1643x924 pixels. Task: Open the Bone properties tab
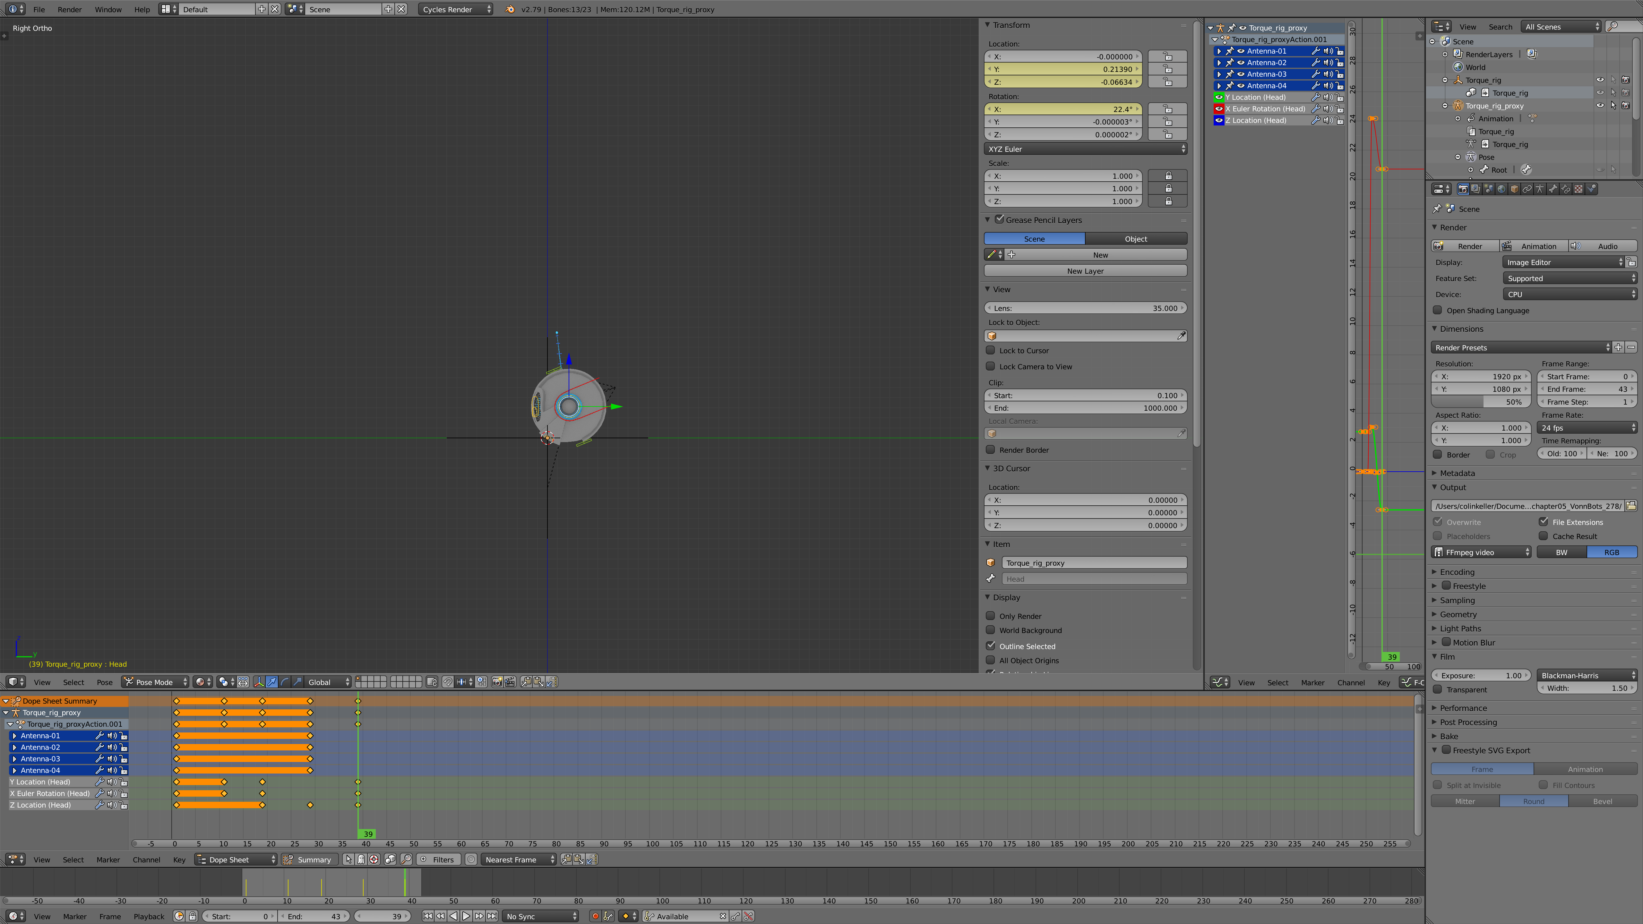[x=1553, y=189]
